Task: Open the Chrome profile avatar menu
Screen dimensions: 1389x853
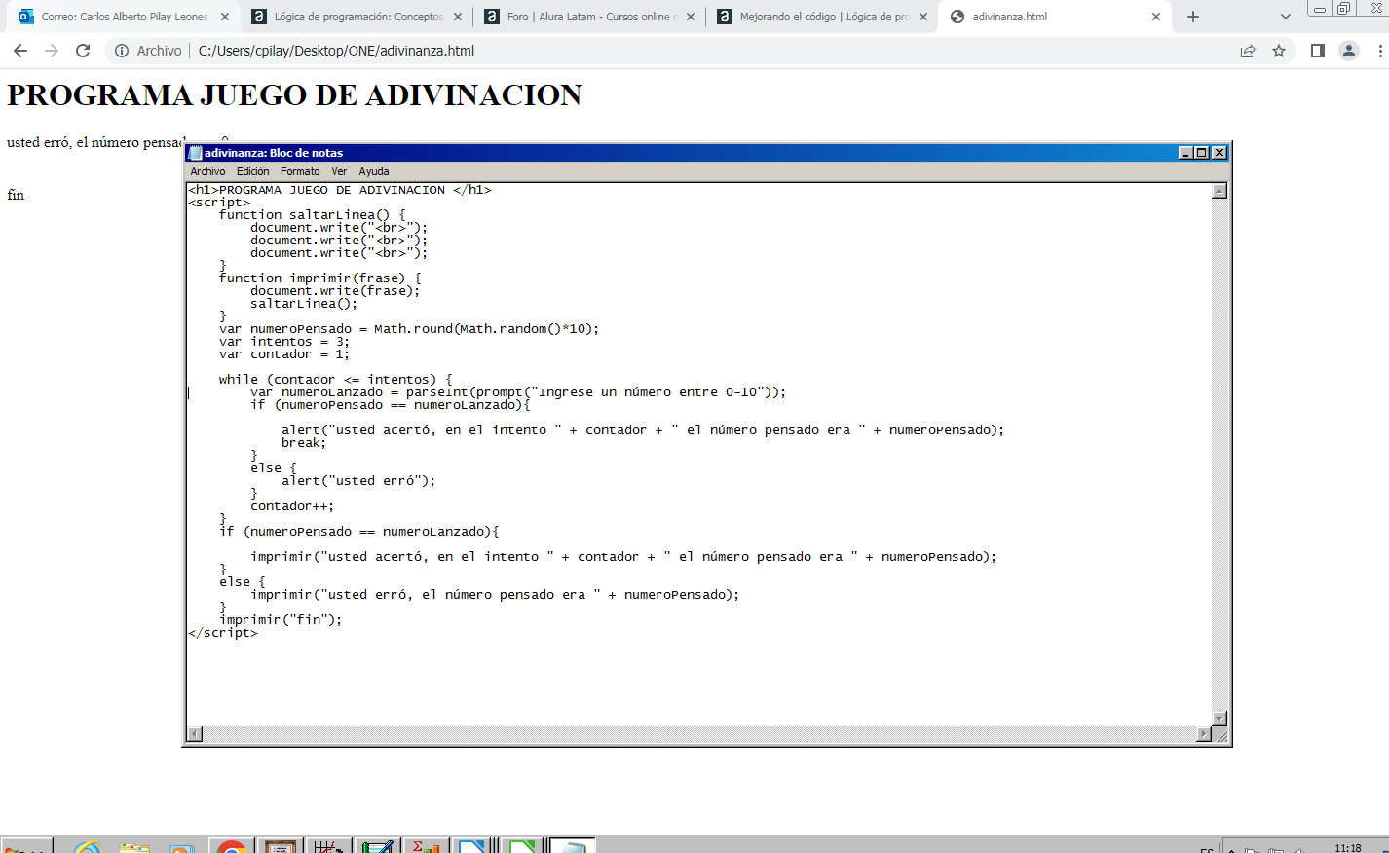Action: 1349,51
